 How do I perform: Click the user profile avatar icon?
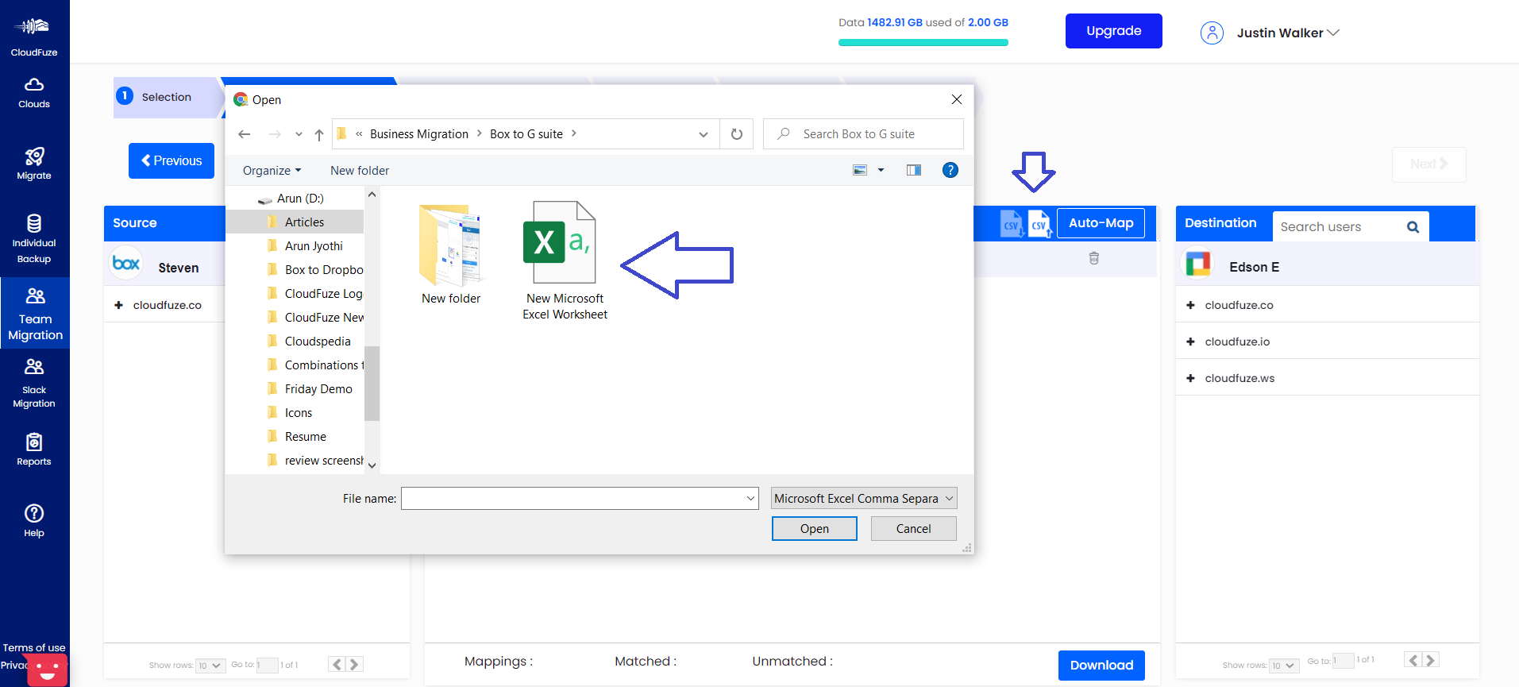coord(1212,33)
